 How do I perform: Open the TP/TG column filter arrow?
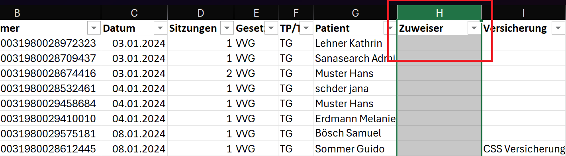(x=306, y=28)
